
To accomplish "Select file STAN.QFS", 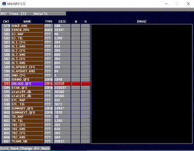I will coord(27,88).
